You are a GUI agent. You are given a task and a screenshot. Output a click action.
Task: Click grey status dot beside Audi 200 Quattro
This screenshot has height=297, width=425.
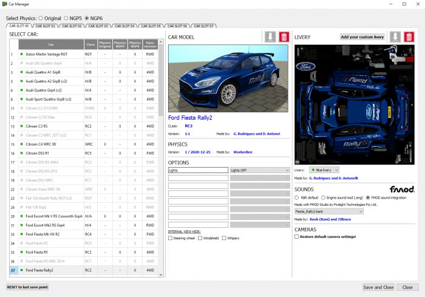21,63
